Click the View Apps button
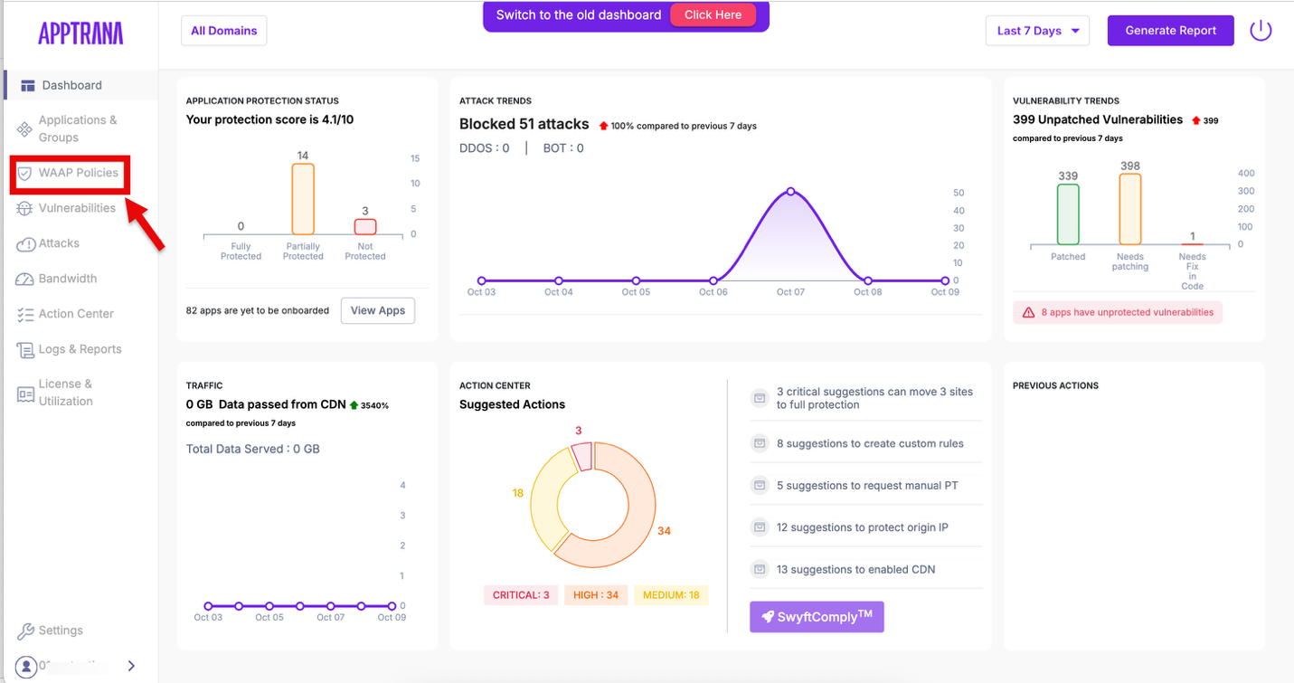 (x=377, y=310)
